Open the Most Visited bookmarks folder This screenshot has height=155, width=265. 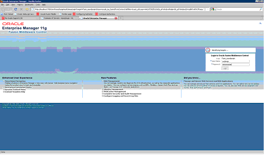pyautogui.click(x=7, y=14)
